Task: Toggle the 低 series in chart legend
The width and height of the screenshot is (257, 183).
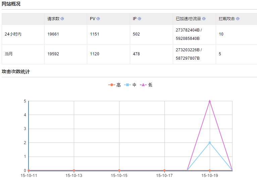Action: pos(146,85)
